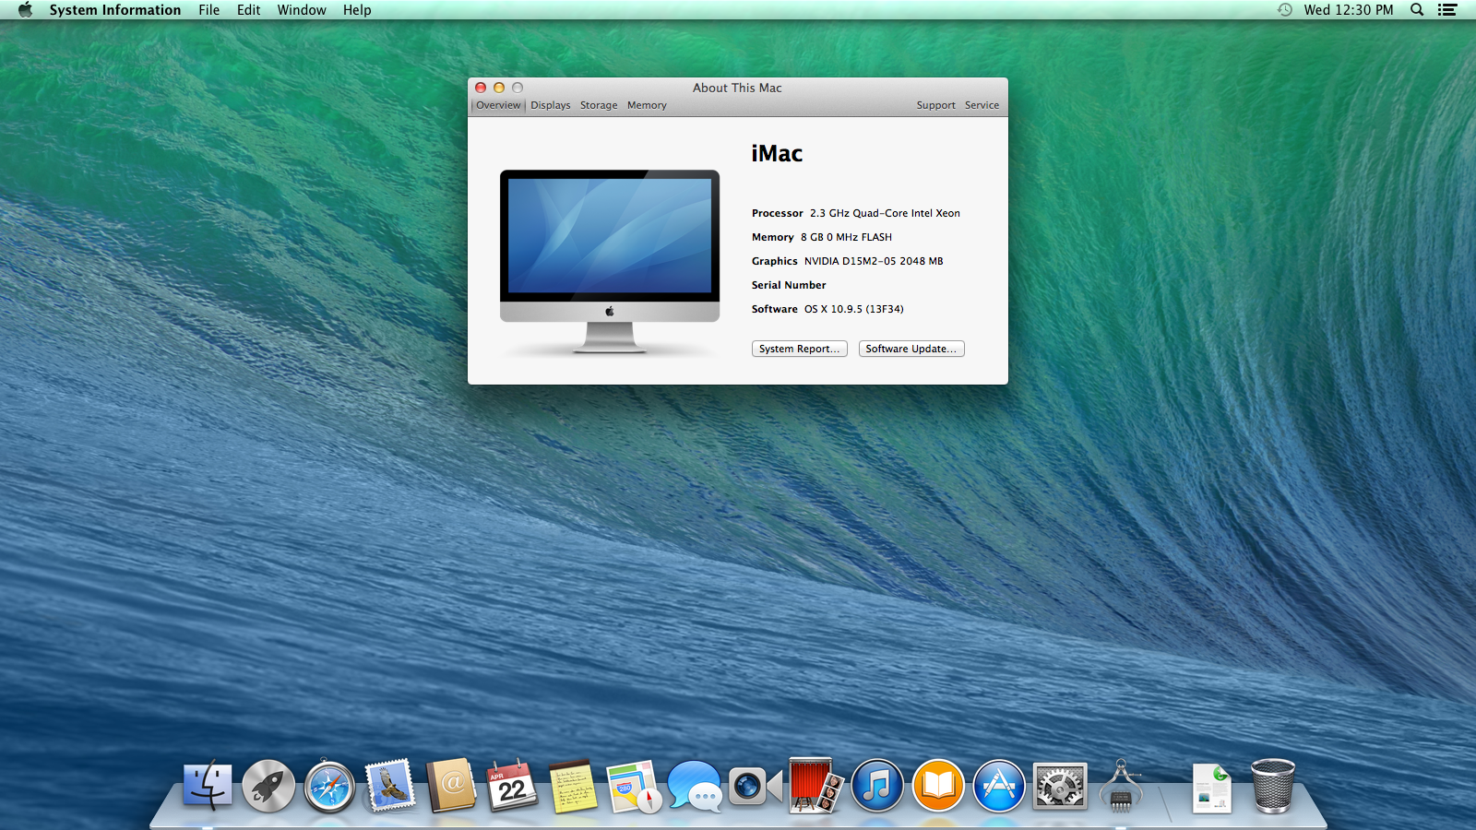Open Launchpad rocket icon
The height and width of the screenshot is (830, 1476).
(268, 787)
